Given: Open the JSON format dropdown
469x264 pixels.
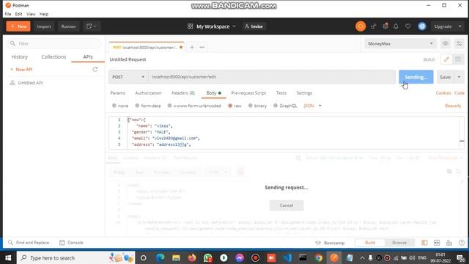Looking at the screenshot, I should click(x=312, y=106).
